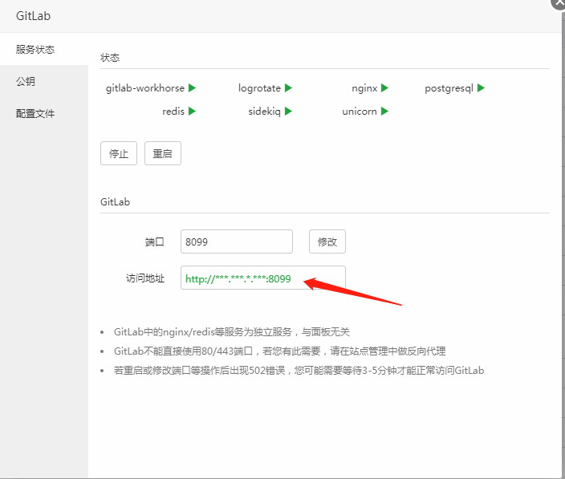
Task: Click the green status arrow beside logrotate
Action: click(288, 88)
